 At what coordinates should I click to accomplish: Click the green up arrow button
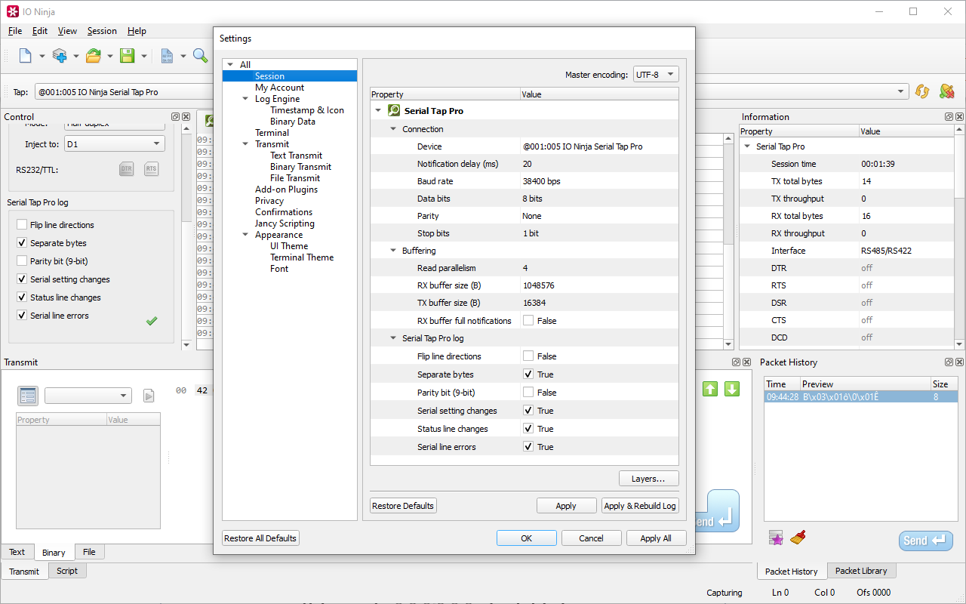(710, 389)
